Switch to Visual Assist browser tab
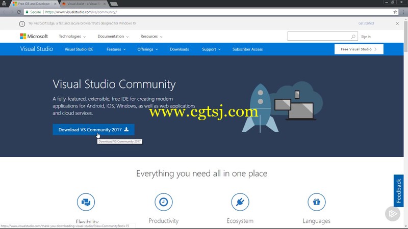 coord(83,4)
